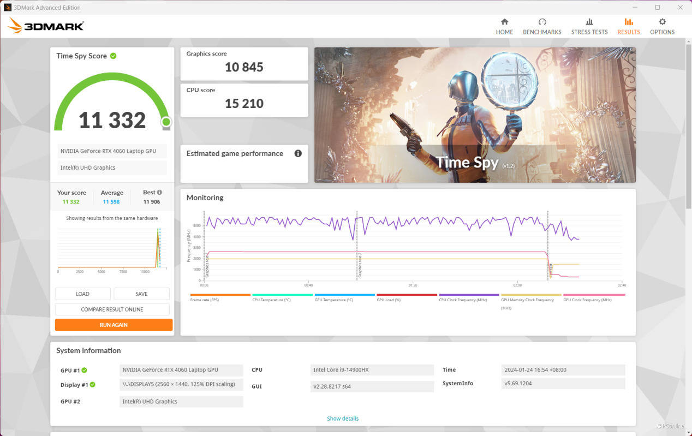Click GPU #2 Intel(R) UHD Graphics field
The image size is (692, 436).
tap(181, 402)
